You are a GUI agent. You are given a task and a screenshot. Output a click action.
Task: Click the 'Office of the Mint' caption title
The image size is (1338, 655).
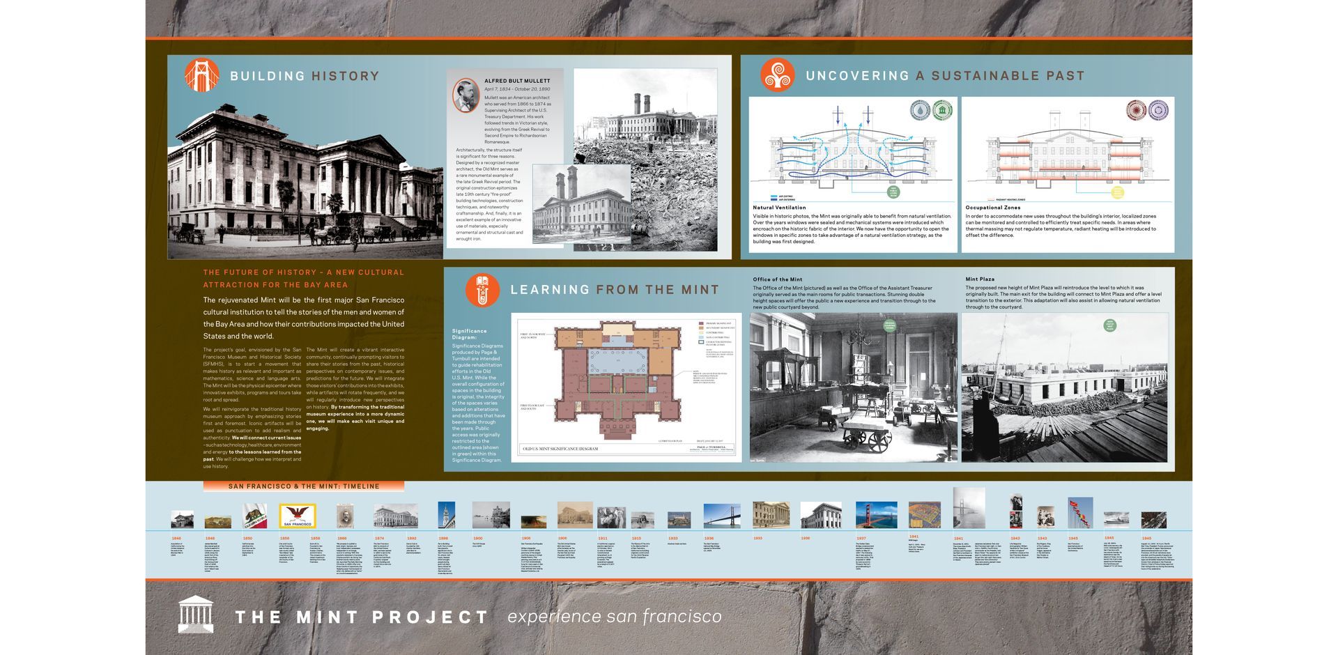[777, 279]
